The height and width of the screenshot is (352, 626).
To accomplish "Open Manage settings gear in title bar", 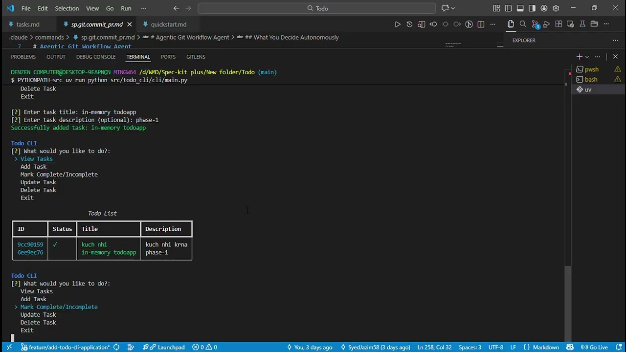I will point(556,8).
